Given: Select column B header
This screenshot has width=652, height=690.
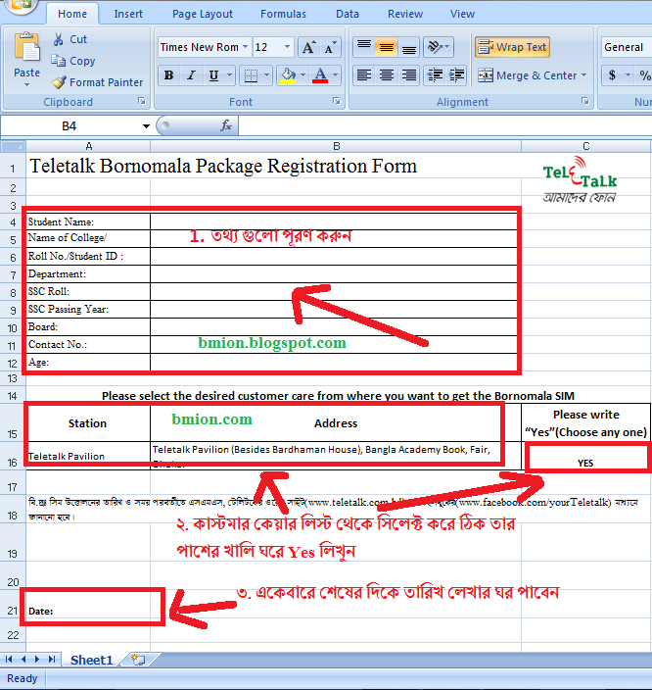Looking at the screenshot, I should pos(336,146).
